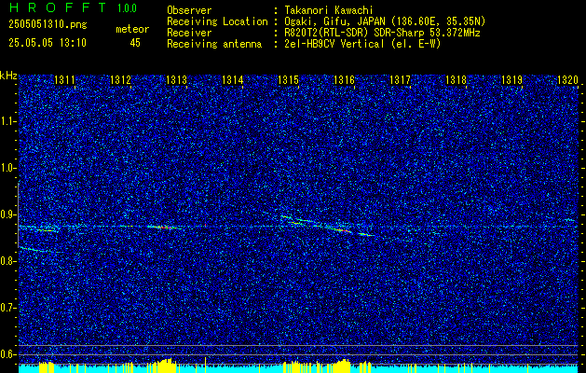Select version number 1.0.0
This screenshot has height=373, width=586.
(127, 8)
